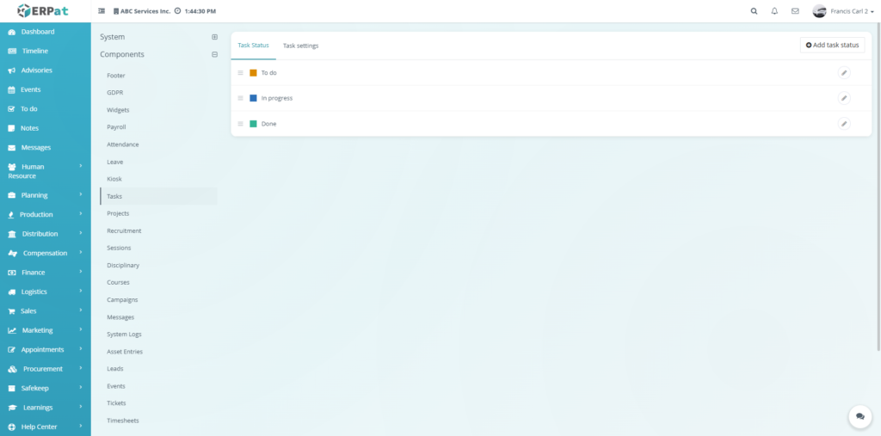Expand the System settings section
The width and height of the screenshot is (881, 436).
click(214, 37)
